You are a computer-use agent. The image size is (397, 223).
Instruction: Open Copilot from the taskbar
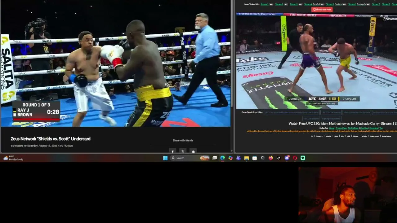coord(230,158)
